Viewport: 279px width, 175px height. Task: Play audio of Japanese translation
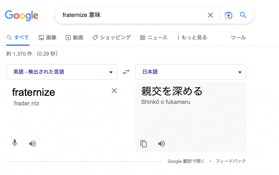click(x=161, y=143)
